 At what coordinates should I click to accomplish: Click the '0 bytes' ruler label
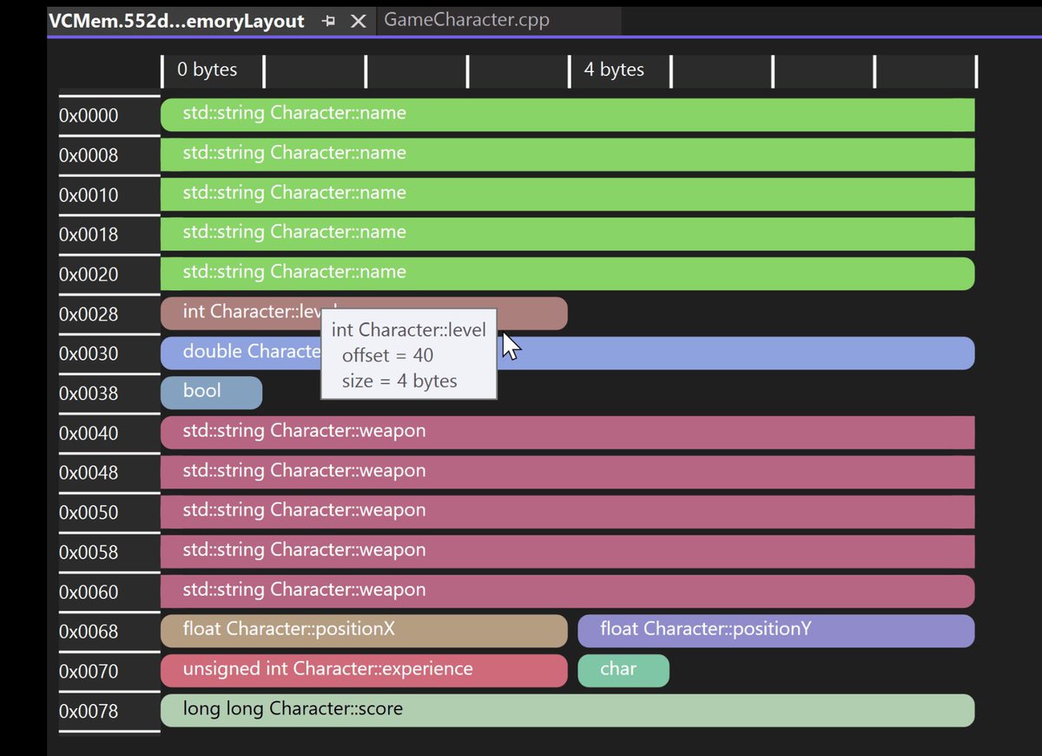pos(207,70)
